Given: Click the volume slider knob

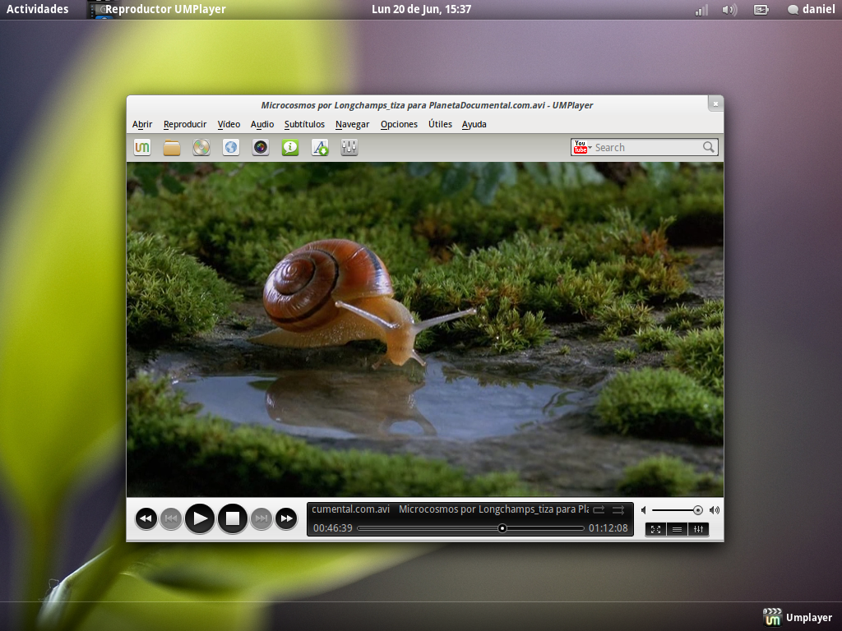Looking at the screenshot, I should coord(697,510).
